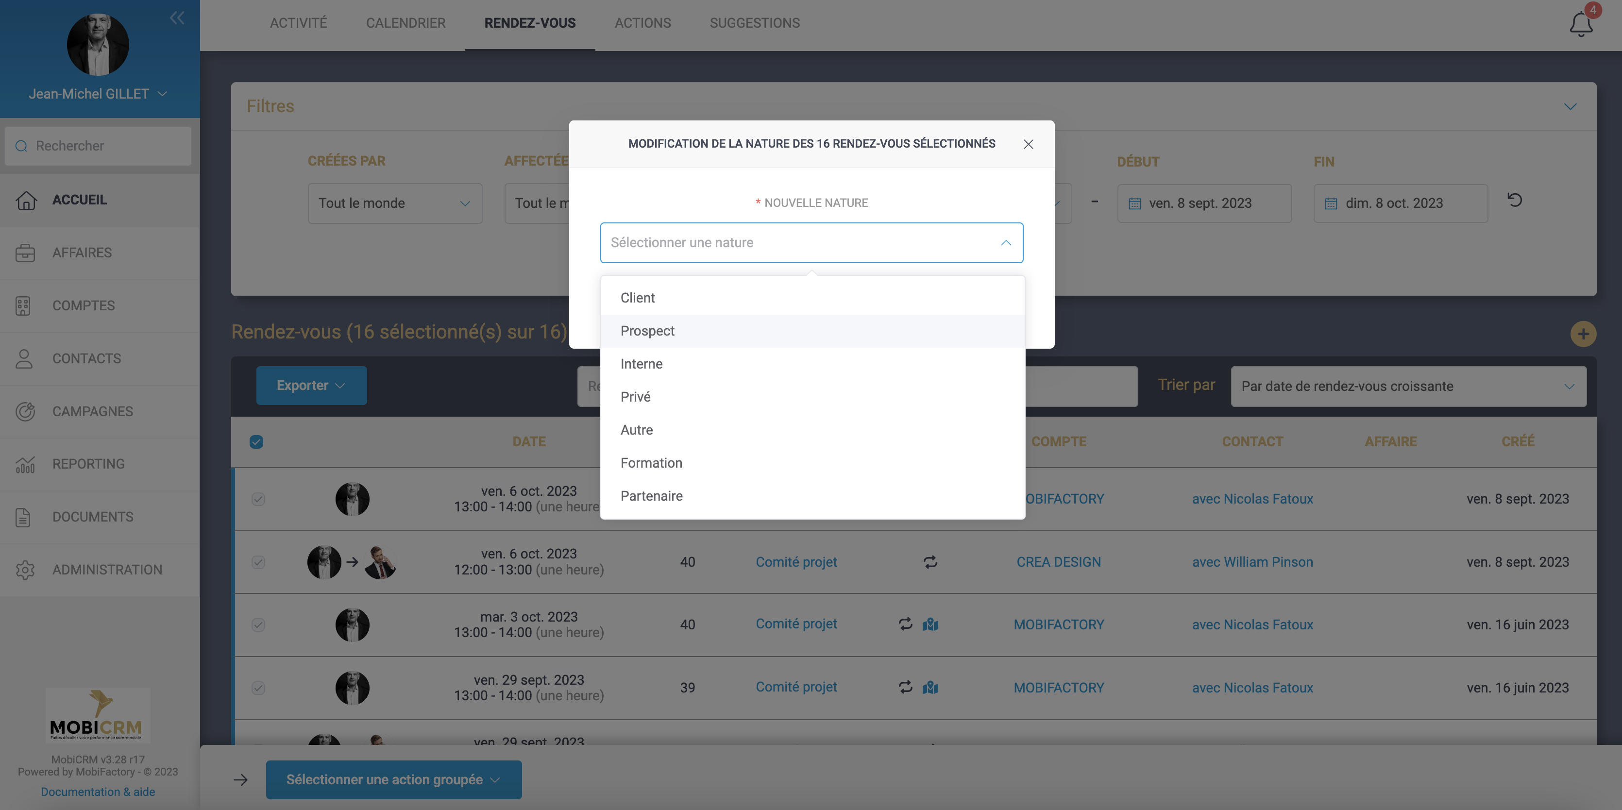Collapse the sidebar with double chevron

point(177,17)
